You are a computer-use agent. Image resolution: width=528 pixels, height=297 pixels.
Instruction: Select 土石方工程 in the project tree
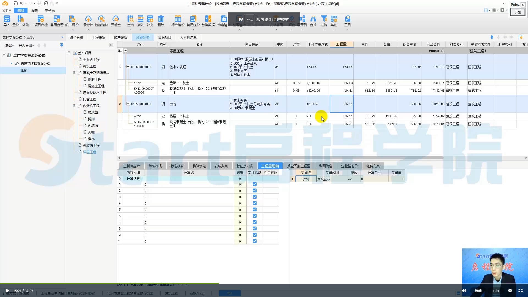coord(91,59)
